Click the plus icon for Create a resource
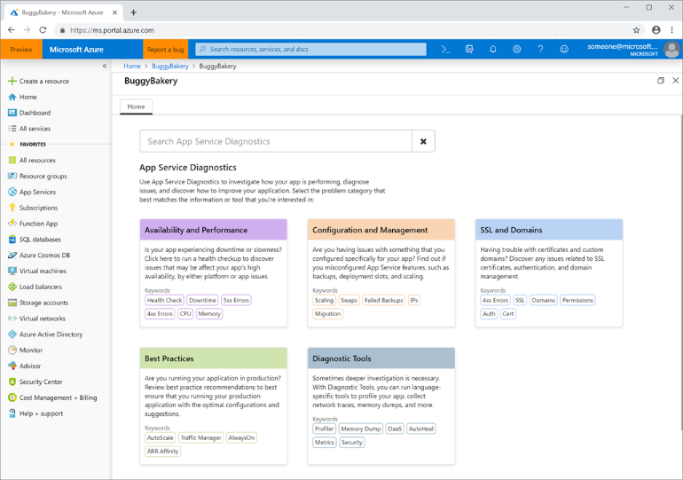683x480 pixels. (x=12, y=81)
